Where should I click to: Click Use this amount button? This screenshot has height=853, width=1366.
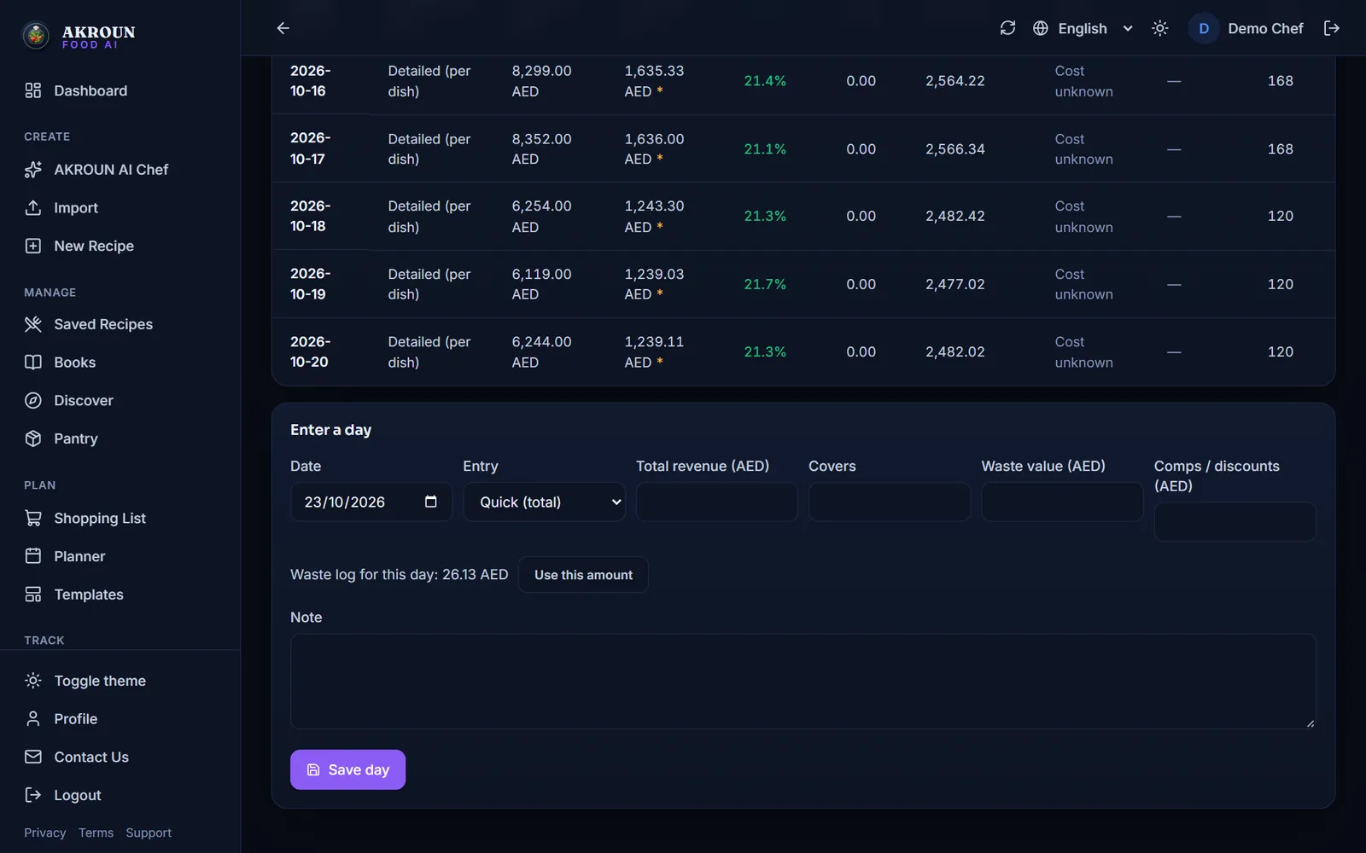(583, 575)
